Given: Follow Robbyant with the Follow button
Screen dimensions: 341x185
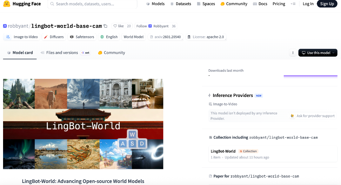Looking at the screenshot, I should (142, 26).
